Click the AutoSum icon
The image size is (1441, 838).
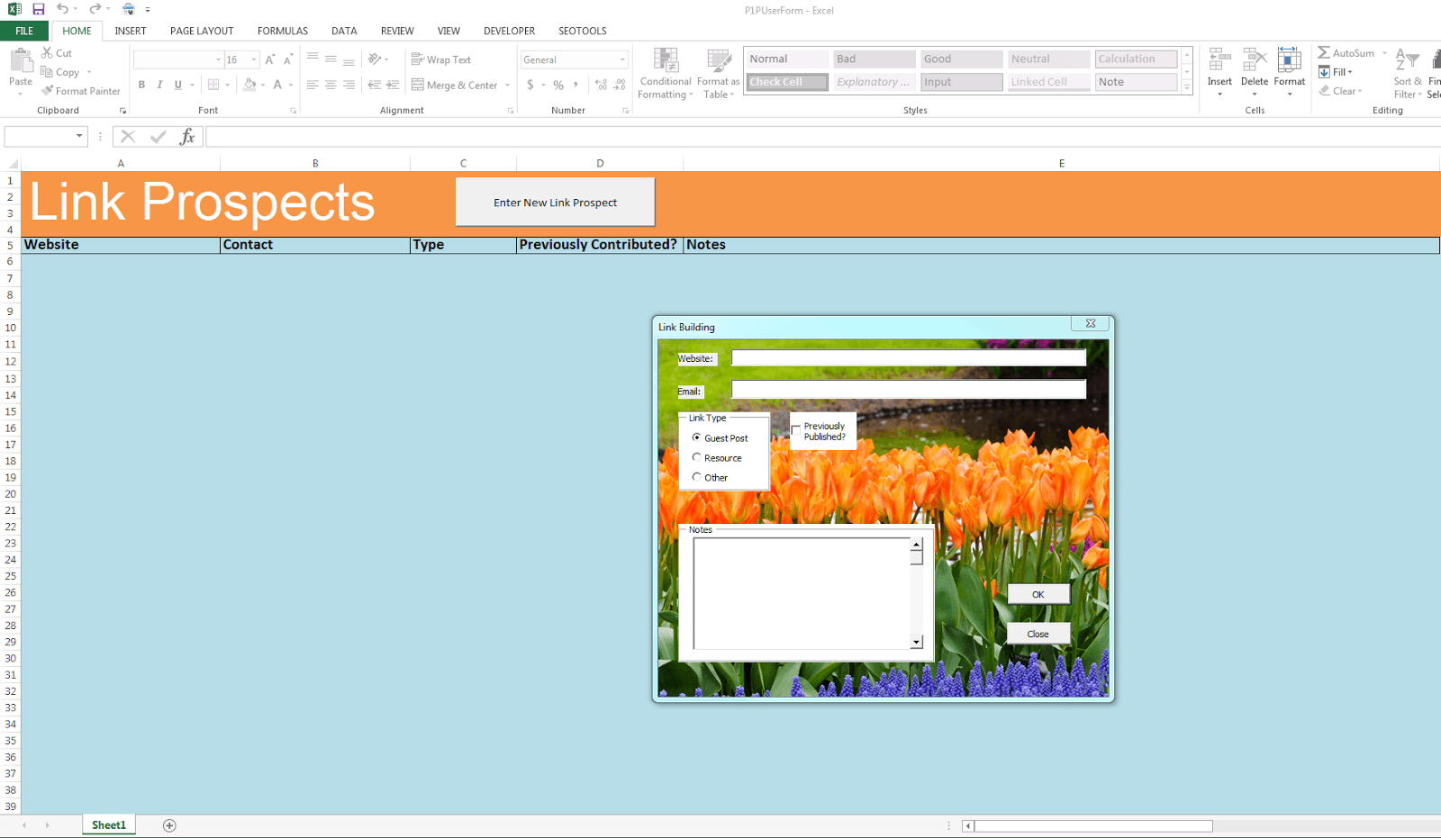1326,52
